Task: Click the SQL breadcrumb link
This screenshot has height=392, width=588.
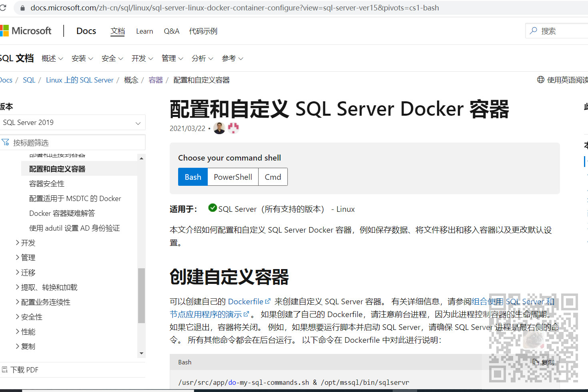Action: (29, 80)
